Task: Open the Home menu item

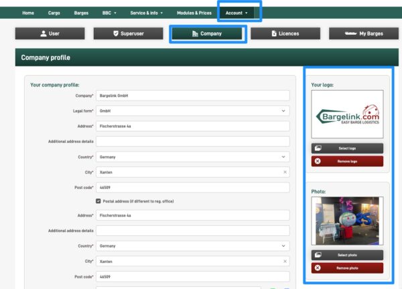Action: coord(28,13)
